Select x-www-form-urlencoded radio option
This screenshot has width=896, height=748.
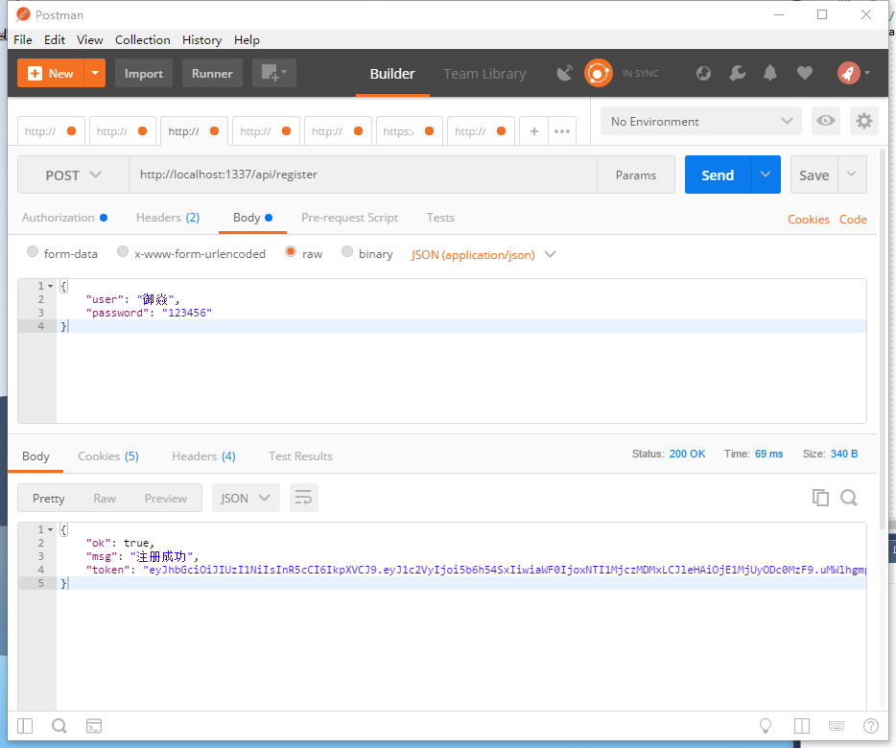[123, 251]
